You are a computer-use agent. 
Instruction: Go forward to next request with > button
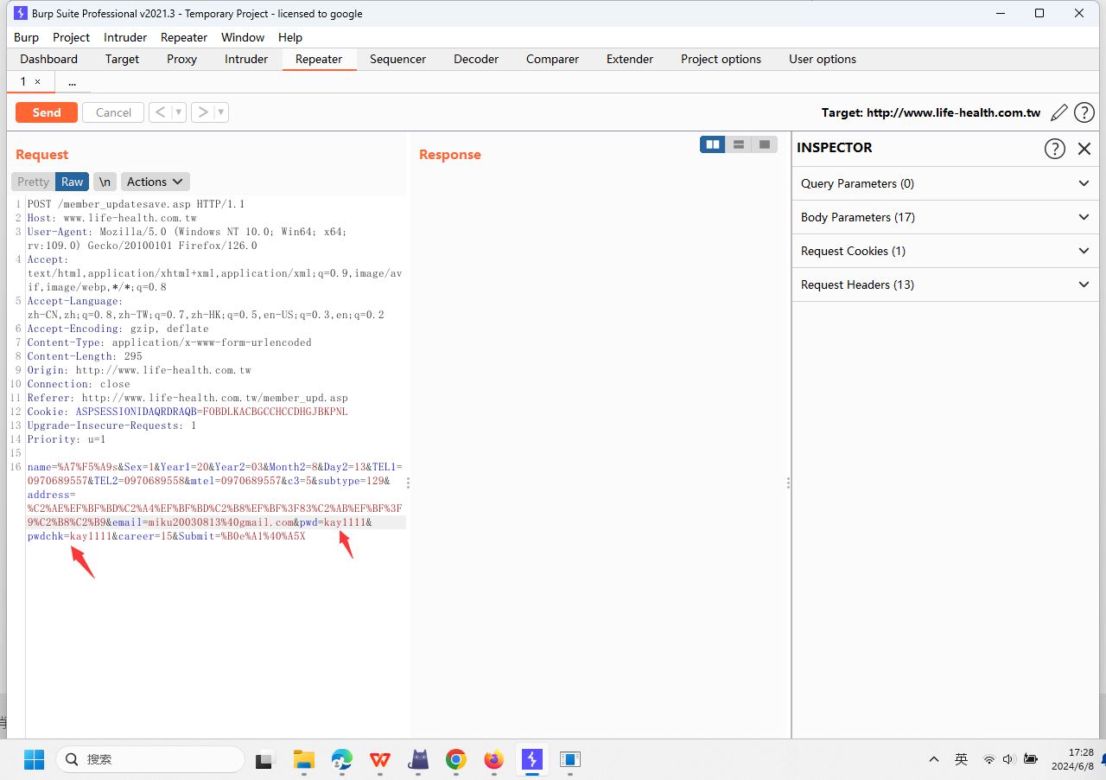click(202, 112)
